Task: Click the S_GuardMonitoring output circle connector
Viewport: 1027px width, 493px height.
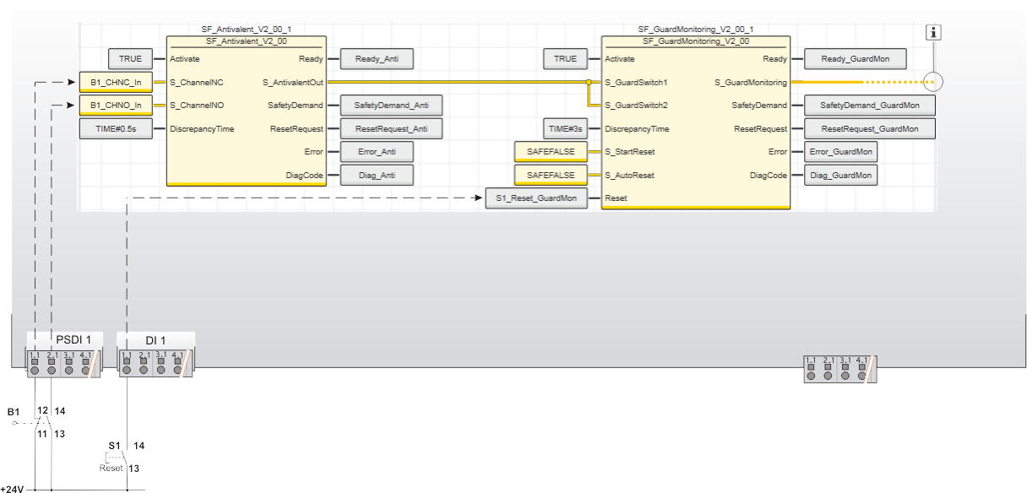Action: tap(933, 83)
